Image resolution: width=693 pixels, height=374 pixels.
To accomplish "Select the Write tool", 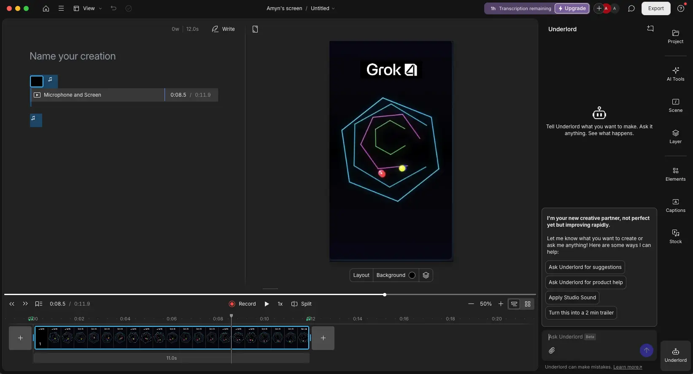I will click(224, 29).
